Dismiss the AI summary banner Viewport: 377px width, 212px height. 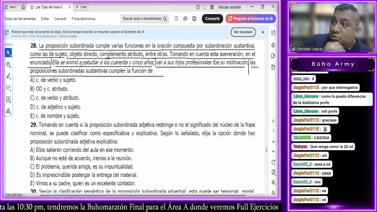tap(263, 32)
